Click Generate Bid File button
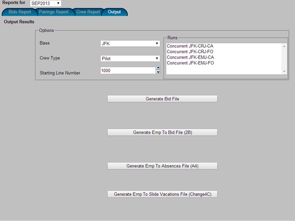 pyautogui.click(x=162, y=99)
